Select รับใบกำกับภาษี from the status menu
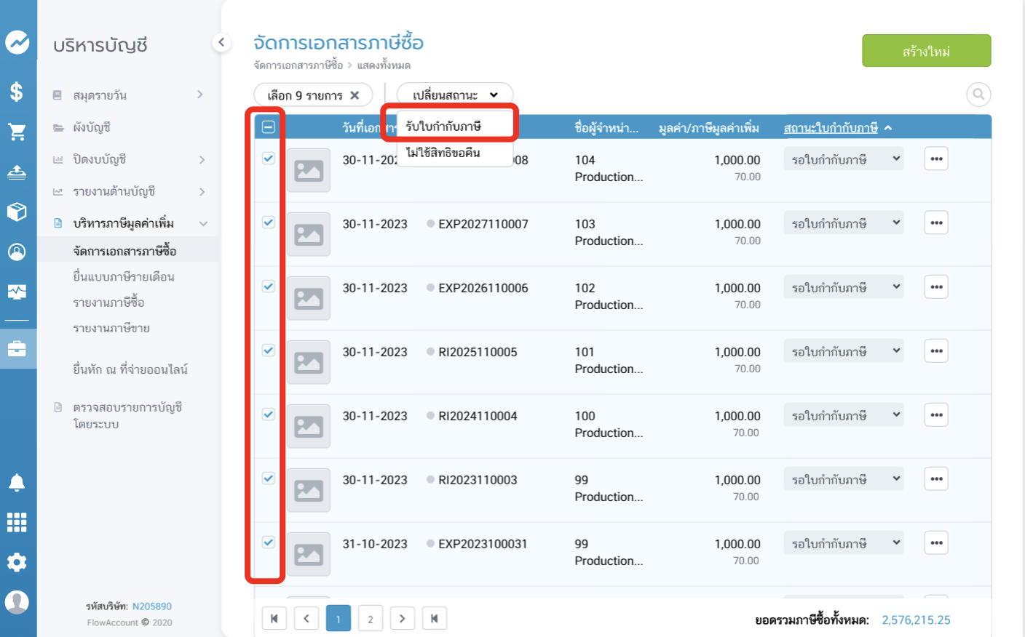Image resolution: width=1025 pixels, height=637 pixels. [443, 127]
